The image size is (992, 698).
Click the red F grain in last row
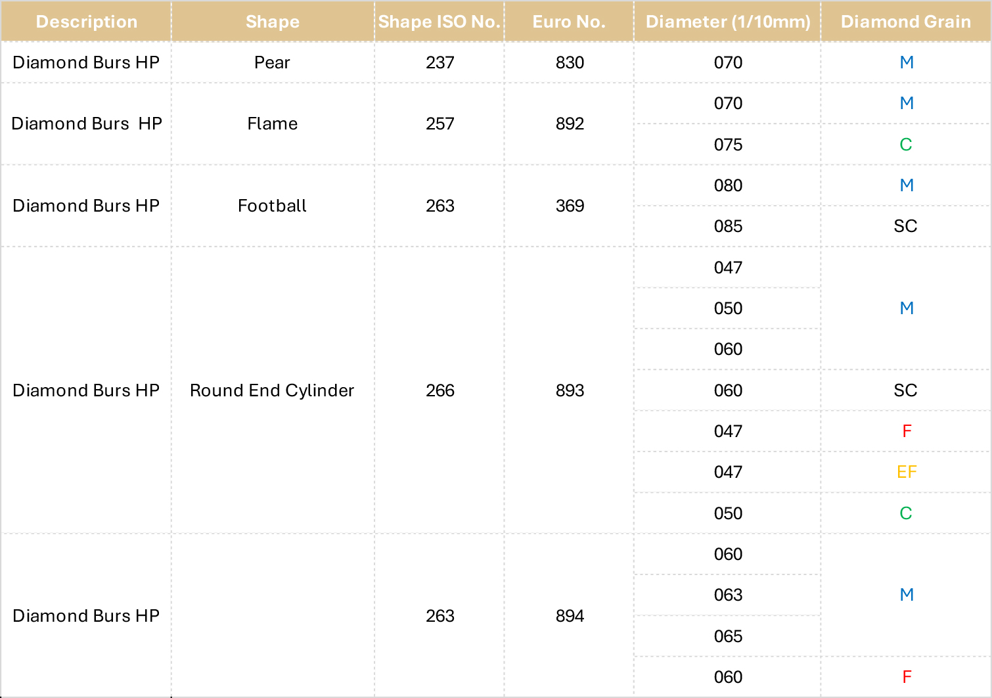[x=906, y=677]
